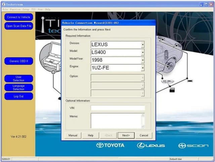Click the Memo box scroll down arrow
215x162 pixels.
pyautogui.click(x=143, y=126)
